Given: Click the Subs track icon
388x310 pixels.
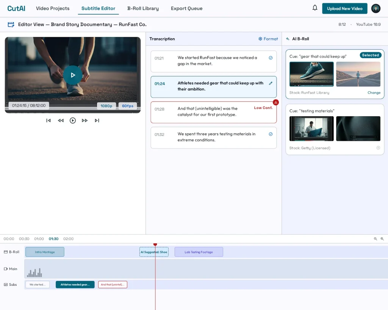Looking at the screenshot, I should pos(6,285).
